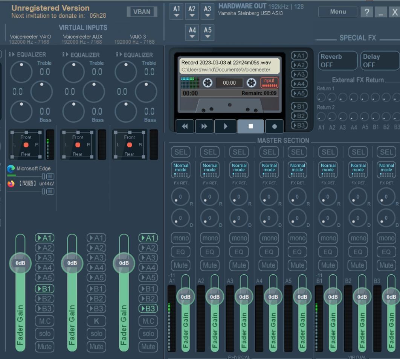This screenshot has width=400, height=359.
Task: Click the Voicemeeter VAIO panning pad dot
Action: tap(26, 145)
